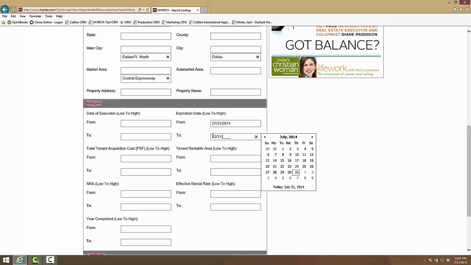The image size is (471, 265).
Task: Open the Tools menu
Action: tap(49, 16)
